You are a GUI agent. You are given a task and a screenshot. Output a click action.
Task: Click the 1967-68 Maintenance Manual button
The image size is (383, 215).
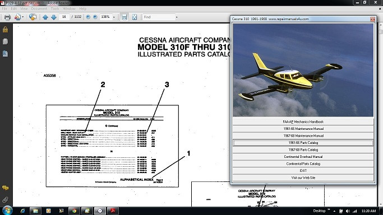303,135
